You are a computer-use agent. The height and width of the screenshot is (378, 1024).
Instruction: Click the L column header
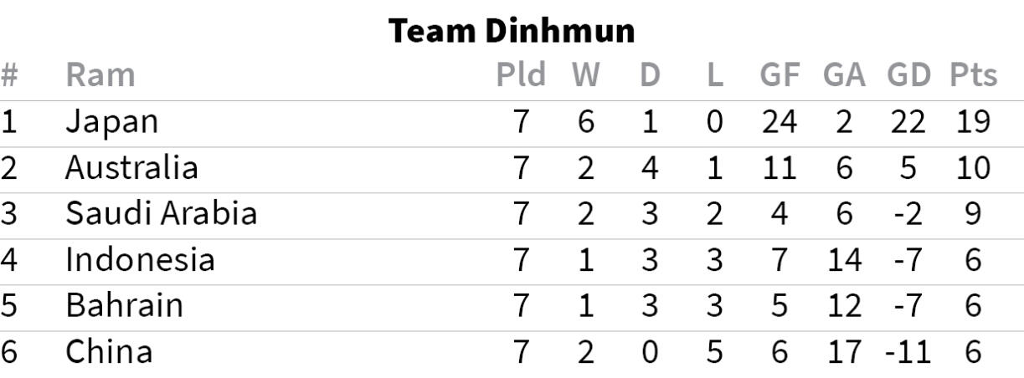(x=714, y=75)
